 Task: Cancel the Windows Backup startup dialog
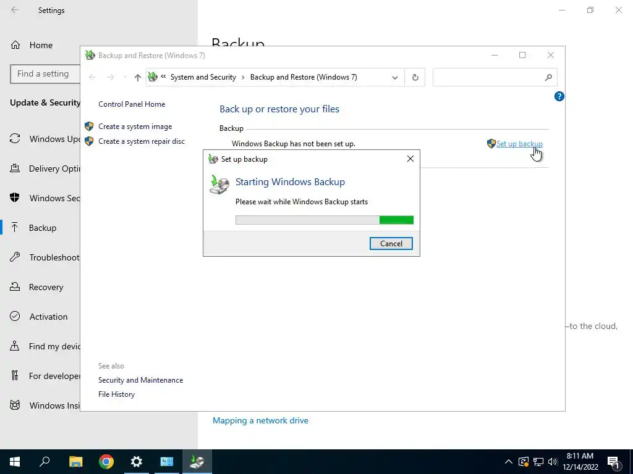pos(391,243)
